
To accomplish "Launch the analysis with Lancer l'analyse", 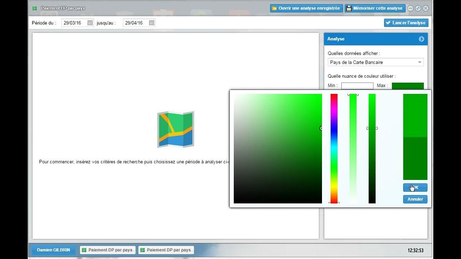I will (x=406, y=23).
